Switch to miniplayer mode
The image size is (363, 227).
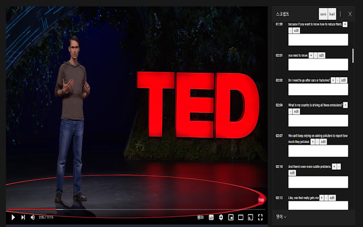(x=231, y=217)
